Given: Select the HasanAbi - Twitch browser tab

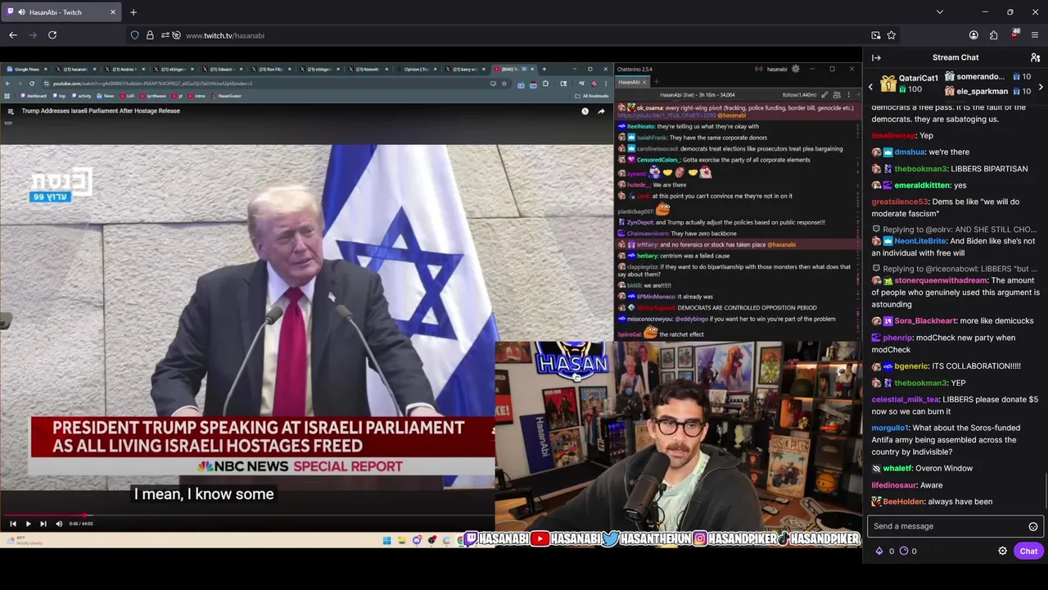Looking at the screenshot, I should pyautogui.click(x=61, y=12).
